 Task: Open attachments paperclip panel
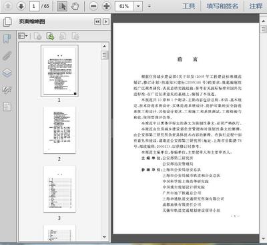7,56
